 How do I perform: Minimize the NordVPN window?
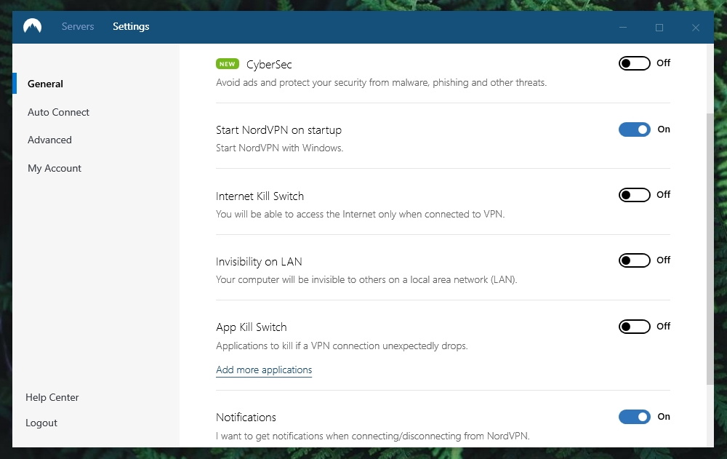click(623, 28)
